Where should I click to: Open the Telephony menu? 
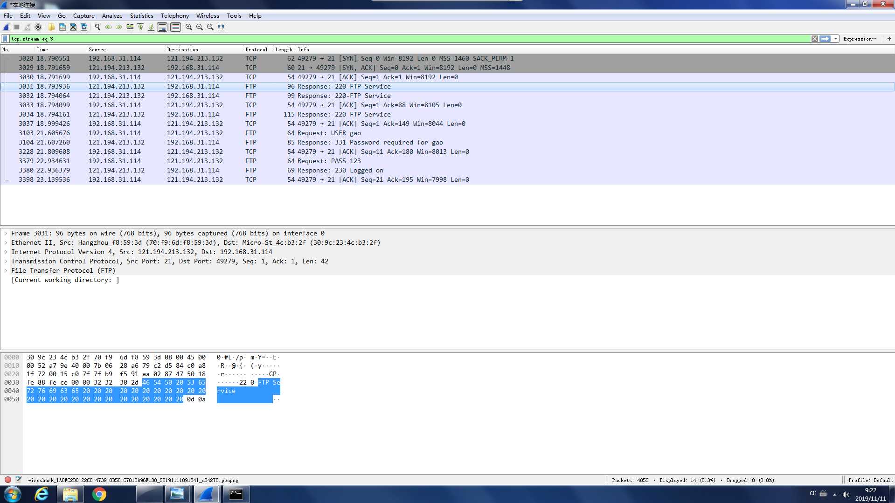tap(175, 15)
